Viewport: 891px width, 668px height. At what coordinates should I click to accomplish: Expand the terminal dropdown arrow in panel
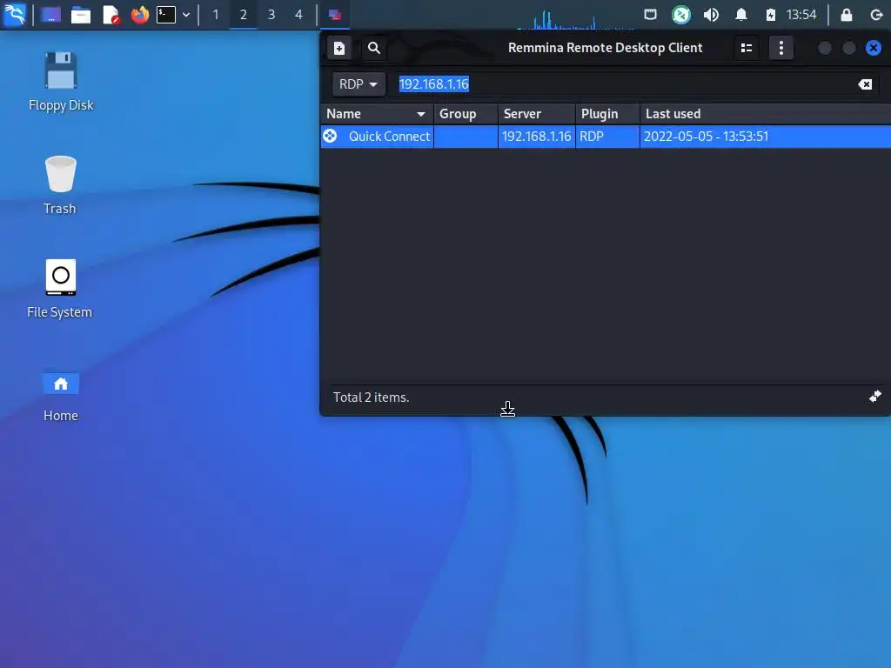click(186, 15)
